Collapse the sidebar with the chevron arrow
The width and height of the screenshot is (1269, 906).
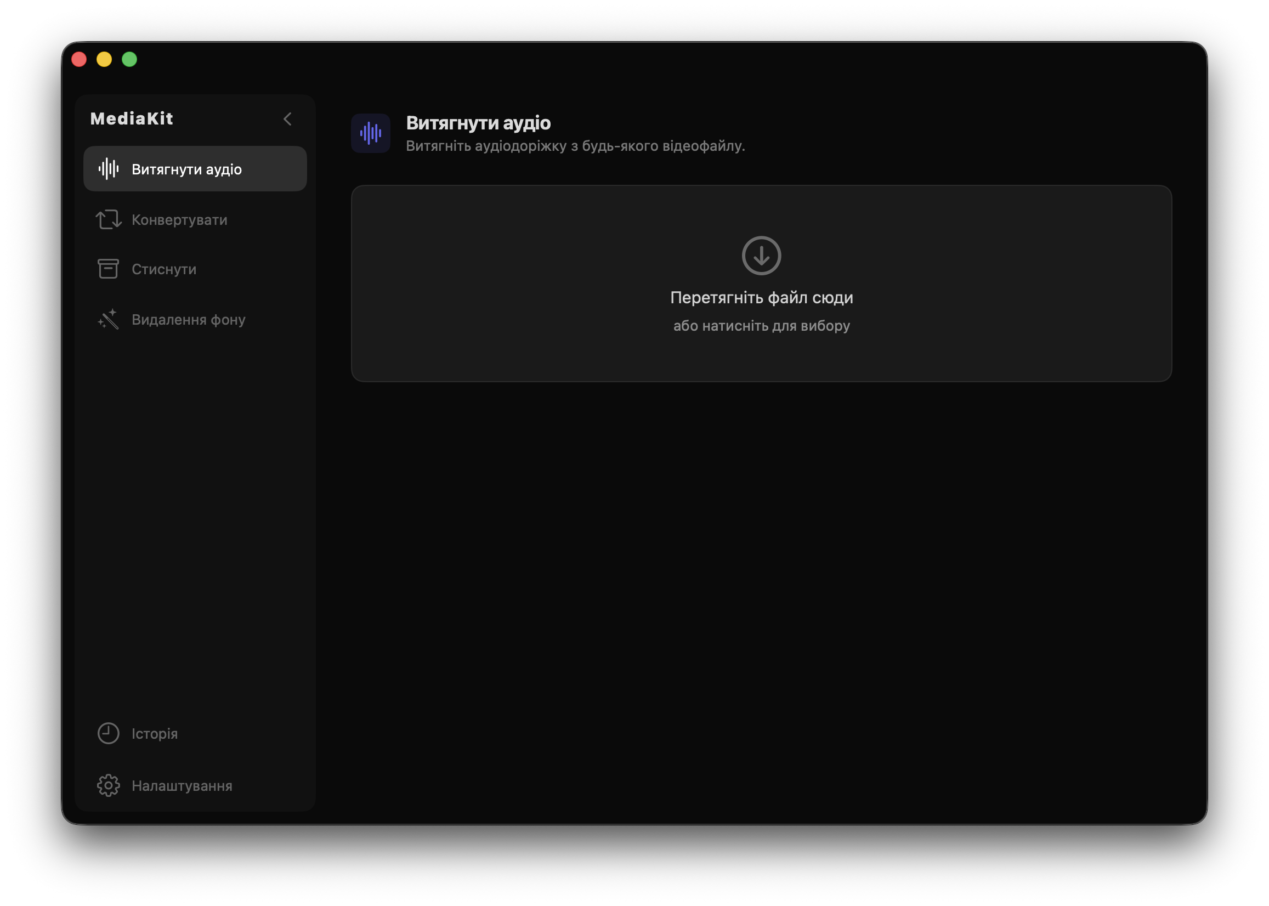(x=288, y=118)
